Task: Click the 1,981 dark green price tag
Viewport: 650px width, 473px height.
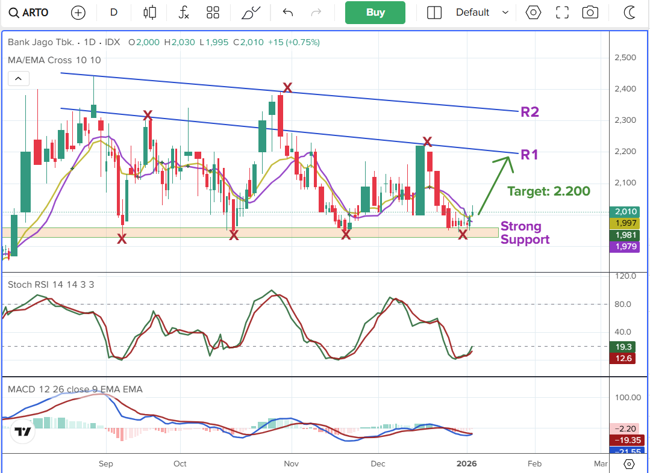Action: tap(625, 235)
